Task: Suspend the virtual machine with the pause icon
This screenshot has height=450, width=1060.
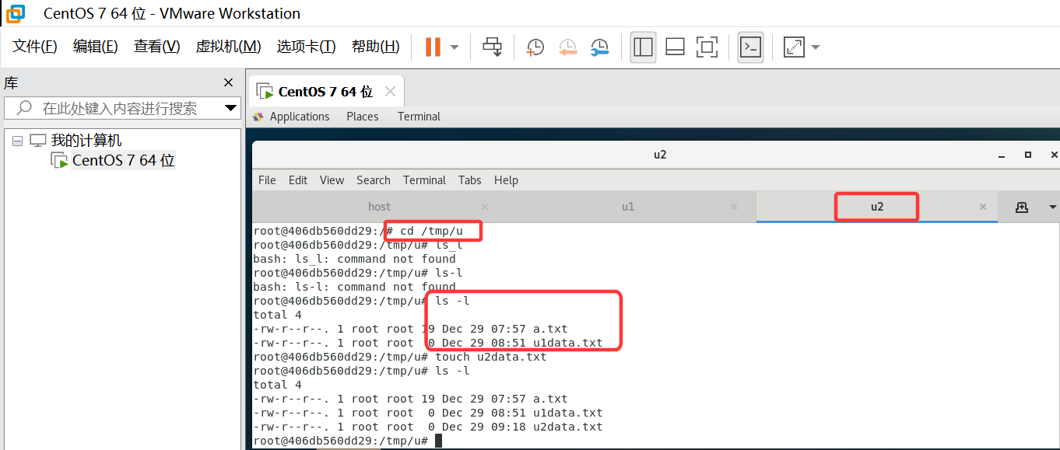Action: click(433, 47)
